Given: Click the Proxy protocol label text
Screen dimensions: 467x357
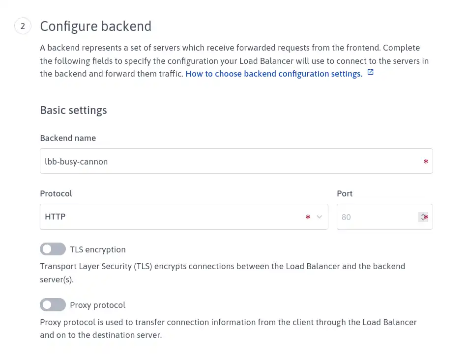Looking at the screenshot, I should [98, 305].
